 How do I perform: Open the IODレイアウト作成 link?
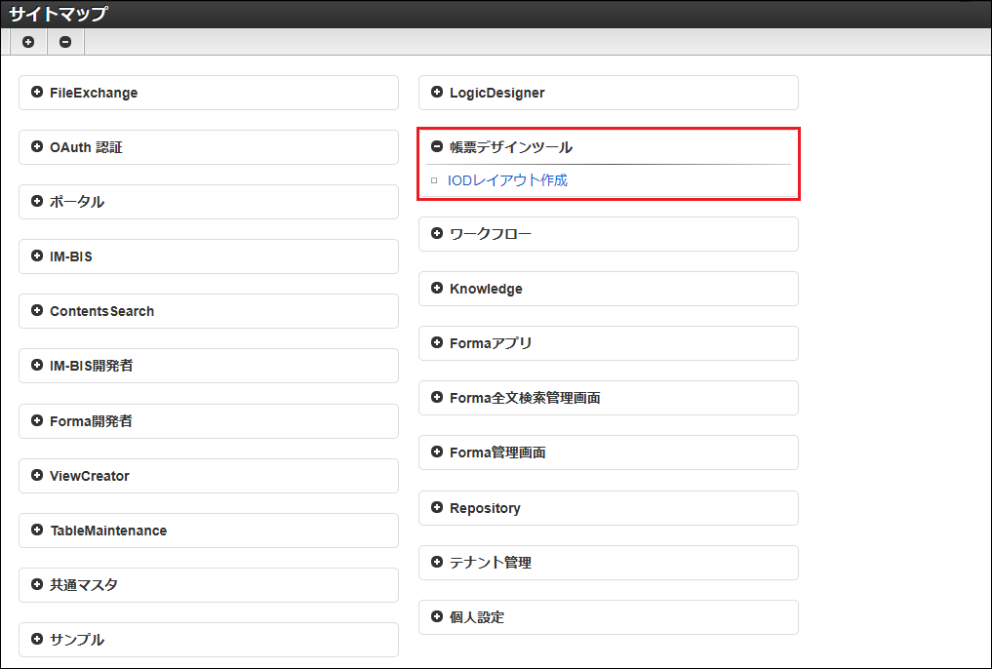[507, 180]
